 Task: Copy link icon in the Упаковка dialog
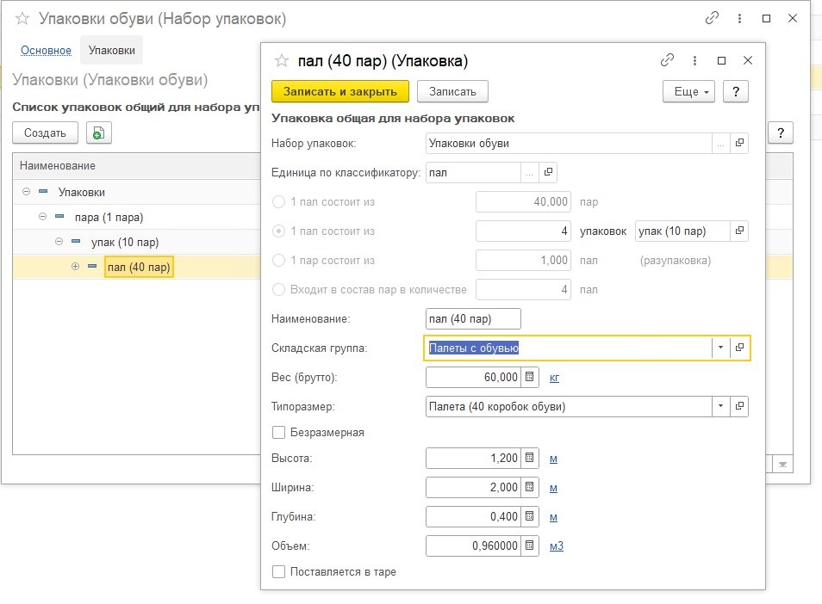(x=667, y=60)
